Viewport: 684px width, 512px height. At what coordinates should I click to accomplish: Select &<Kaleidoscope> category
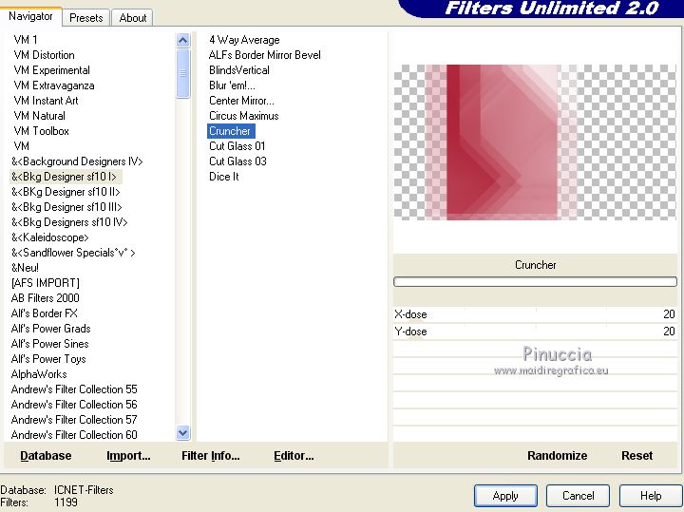coord(49,237)
